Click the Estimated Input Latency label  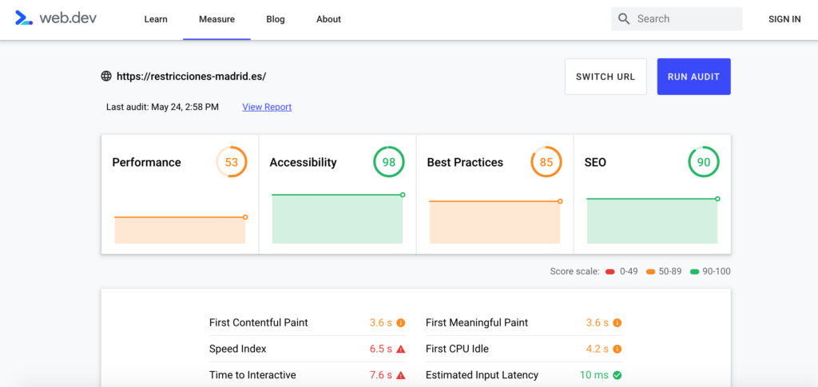coord(482,375)
